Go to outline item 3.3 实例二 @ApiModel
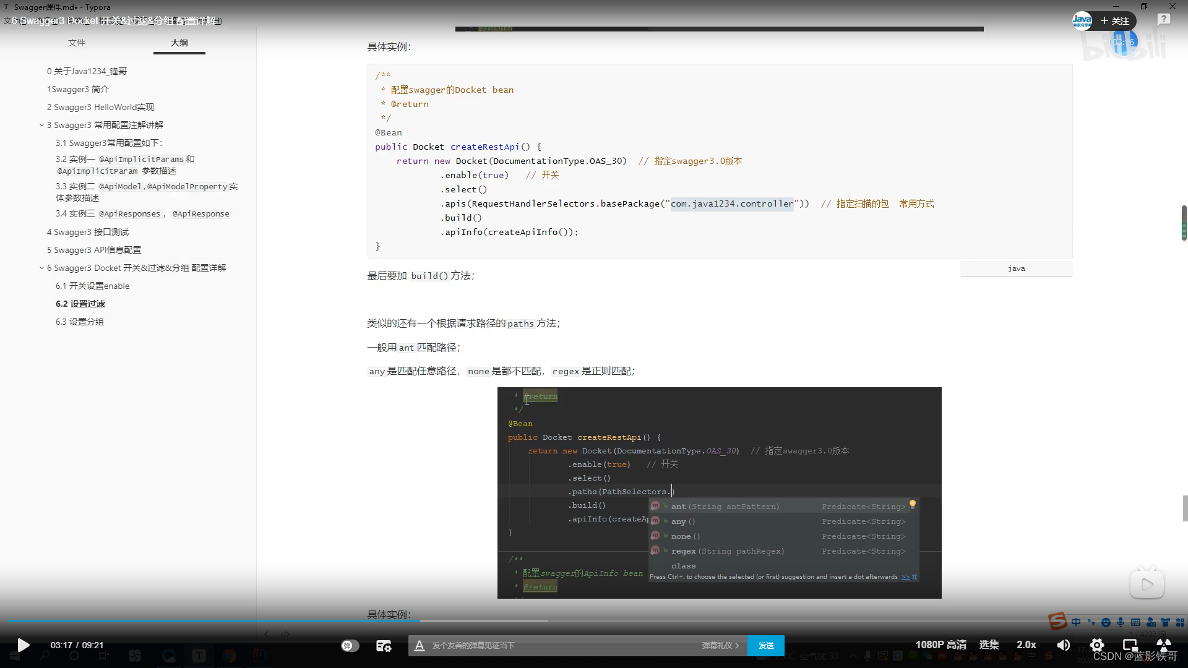 (147, 192)
